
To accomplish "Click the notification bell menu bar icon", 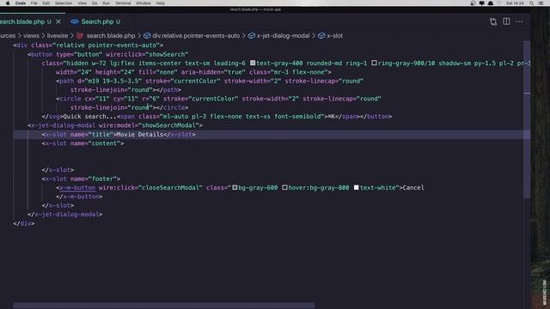I will tap(491, 3).
